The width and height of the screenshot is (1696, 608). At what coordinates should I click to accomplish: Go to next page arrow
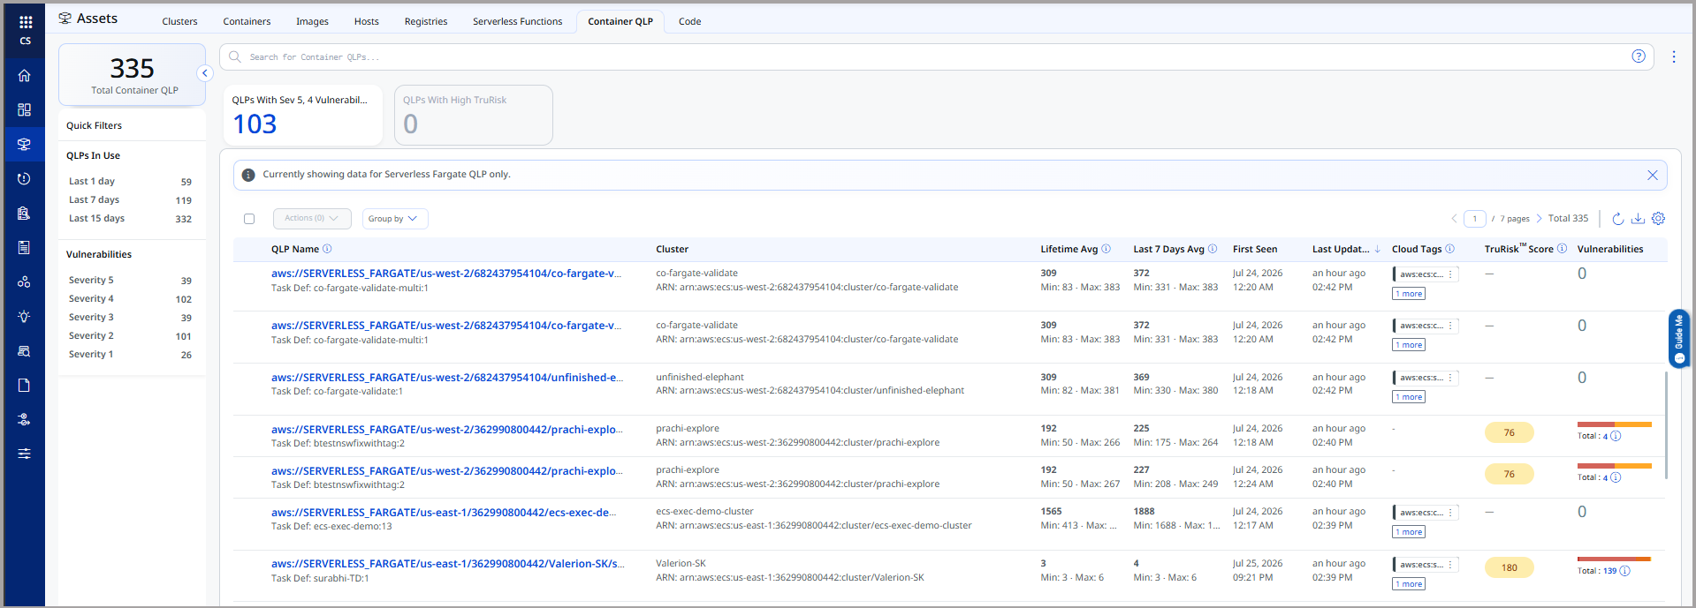click(1539, 219)
